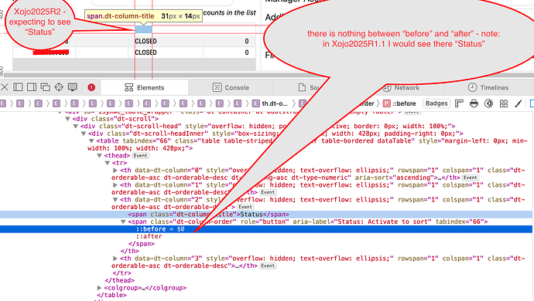534x301 pixels.
Task: Toggle rulers icon in DOM toolbar
Action: [459, 103]
